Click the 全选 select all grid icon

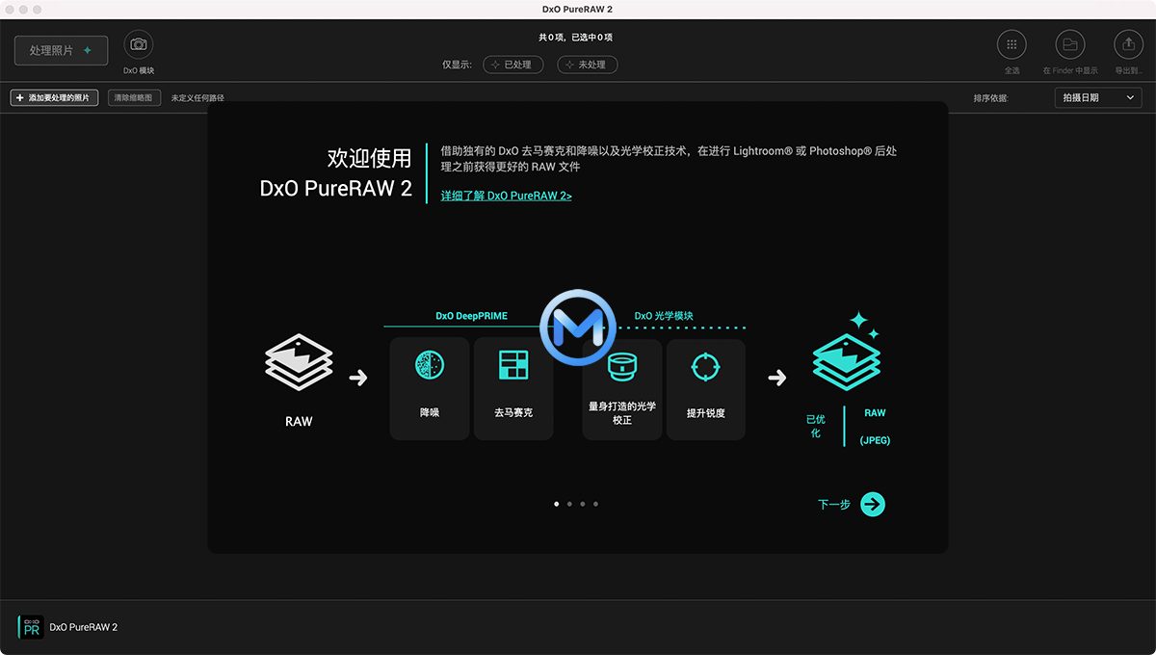1011,44
